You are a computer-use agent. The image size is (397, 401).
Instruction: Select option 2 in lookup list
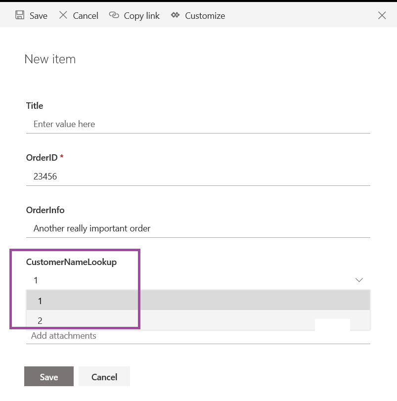[198, 320]
